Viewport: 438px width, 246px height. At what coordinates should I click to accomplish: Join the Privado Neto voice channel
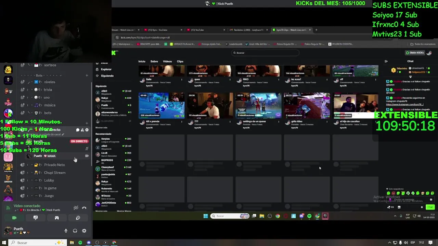click(55, 165)
